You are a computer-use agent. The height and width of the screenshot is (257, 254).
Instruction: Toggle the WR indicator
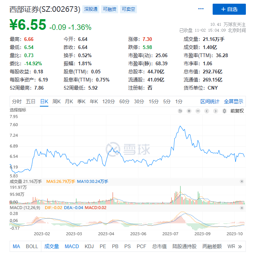tap(231, 246)
